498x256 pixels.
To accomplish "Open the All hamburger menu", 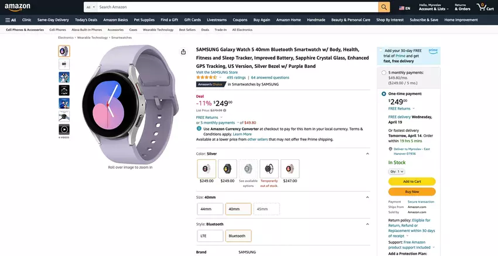I will click(x=11, y=20).
